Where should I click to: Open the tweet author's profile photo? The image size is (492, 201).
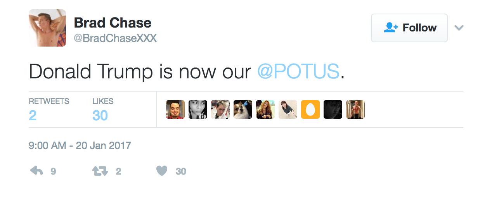47,28
